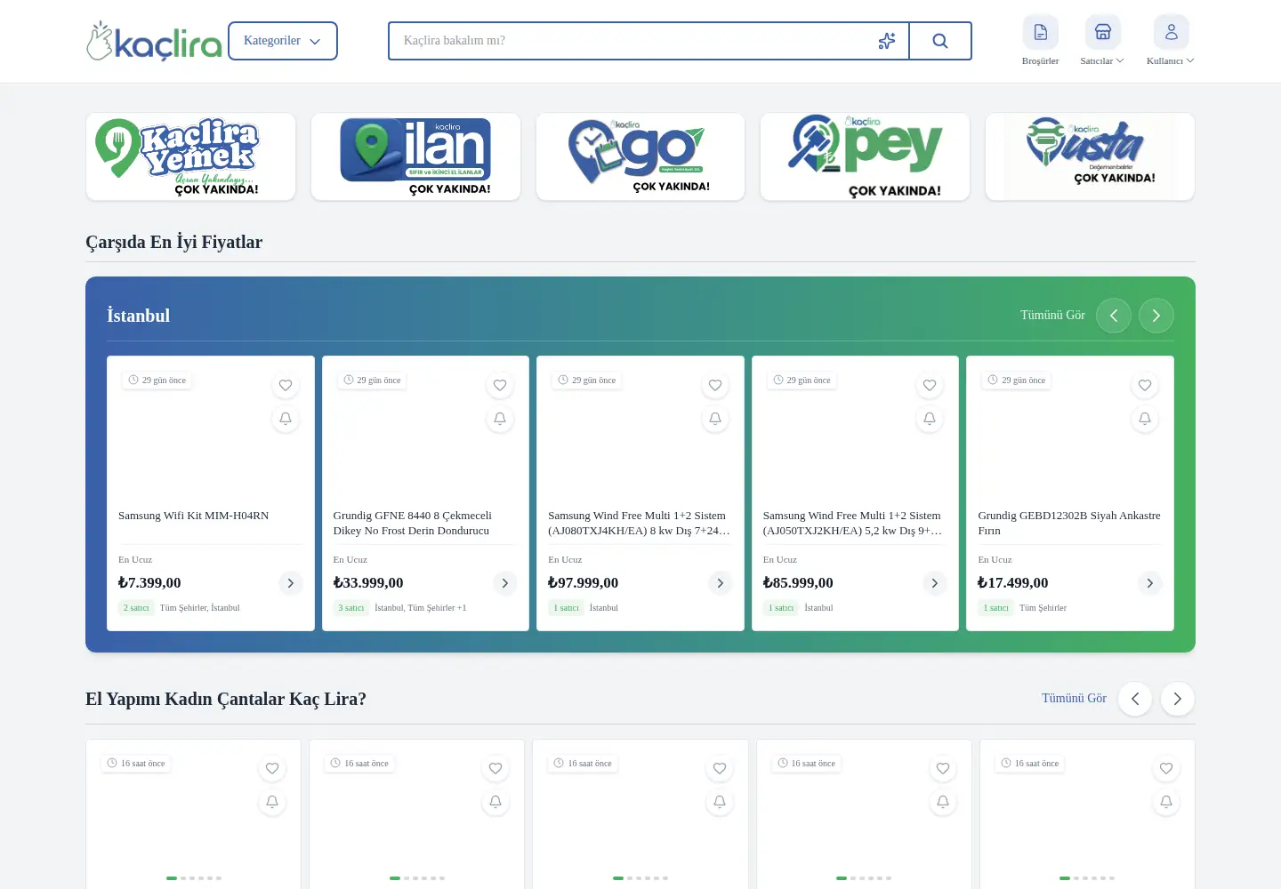Click Tümünü Gör for El Yapımı Çantalar
This screenshot has height=889, width=1281.
coord(1074,699)
